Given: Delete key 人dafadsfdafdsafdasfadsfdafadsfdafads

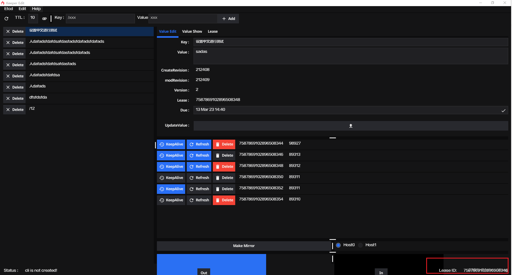Looking at the screenshot, I should 14,43.
